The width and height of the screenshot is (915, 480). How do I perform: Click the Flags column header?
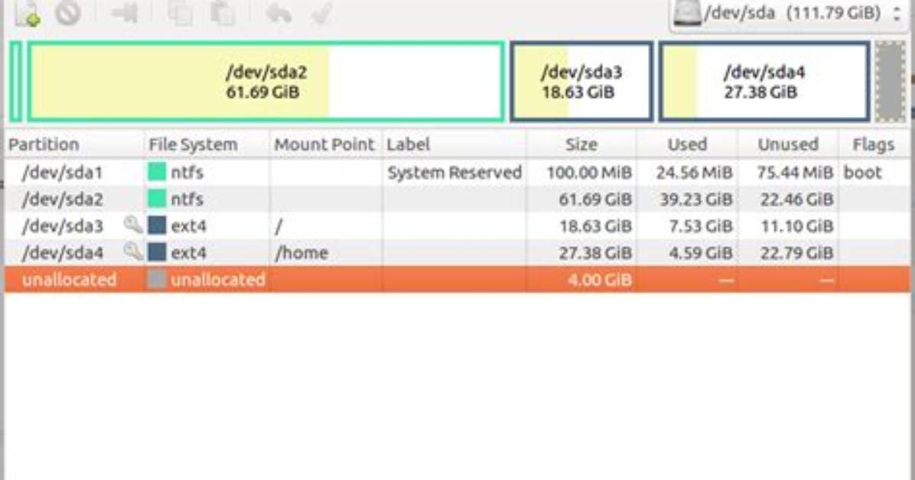tap(874, 144)
